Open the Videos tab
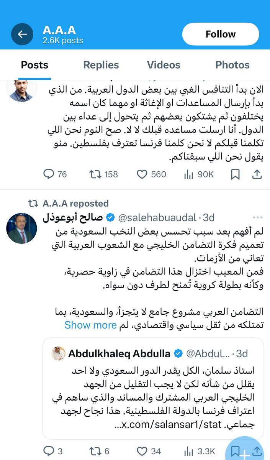 coord(164,65)
